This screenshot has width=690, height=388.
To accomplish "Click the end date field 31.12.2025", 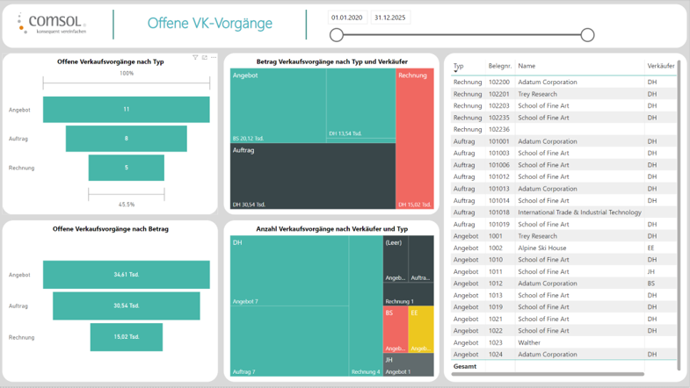I will coord(390,18).
